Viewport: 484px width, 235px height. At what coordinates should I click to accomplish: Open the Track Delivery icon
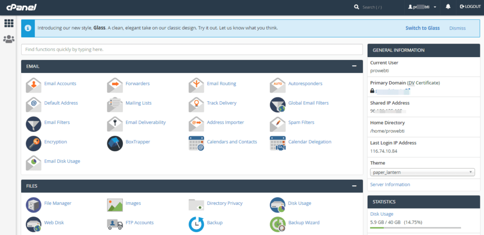[x=196, y=104]
